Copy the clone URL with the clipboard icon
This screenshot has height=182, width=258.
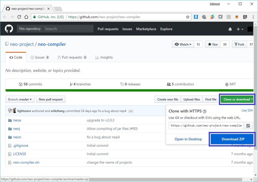point(248,126)
